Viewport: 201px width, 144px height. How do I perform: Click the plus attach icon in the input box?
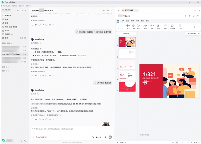click(x=33, y=137)
